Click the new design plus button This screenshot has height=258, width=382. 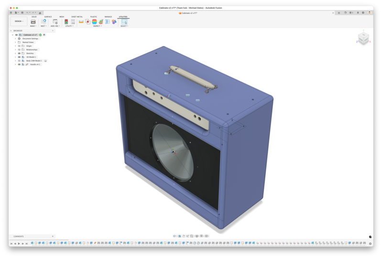[339, 13]
